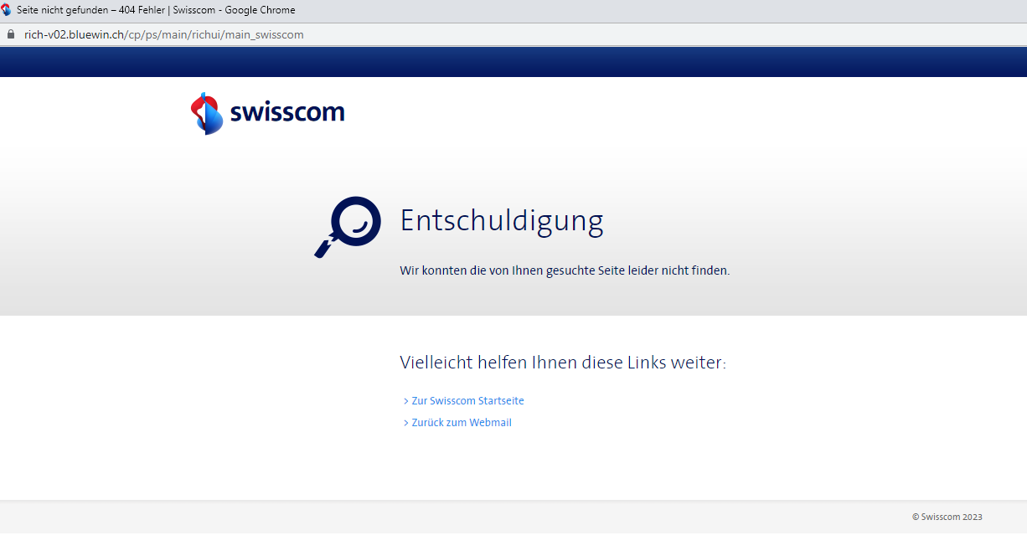Click the © Swisscom 2023 footer text
Viewport: 1027px width, 556px height.
point(947,517)
